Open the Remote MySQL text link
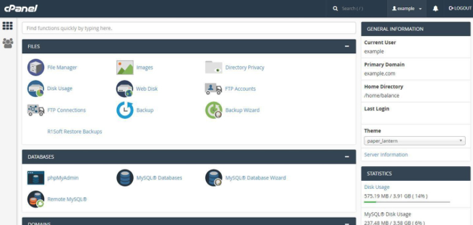Viewport: 473px width, 225px height. 67,199
